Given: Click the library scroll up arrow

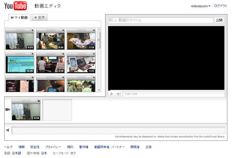Looking at the screenshot, I should (x=99, y=30).
